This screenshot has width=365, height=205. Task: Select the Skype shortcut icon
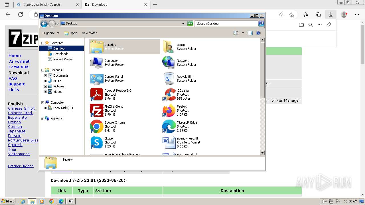click(97, 142)
